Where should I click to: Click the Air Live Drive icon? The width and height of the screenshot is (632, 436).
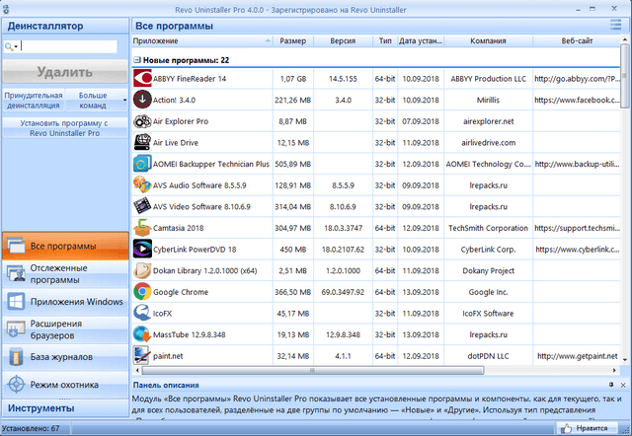click(x=142, y=142)
